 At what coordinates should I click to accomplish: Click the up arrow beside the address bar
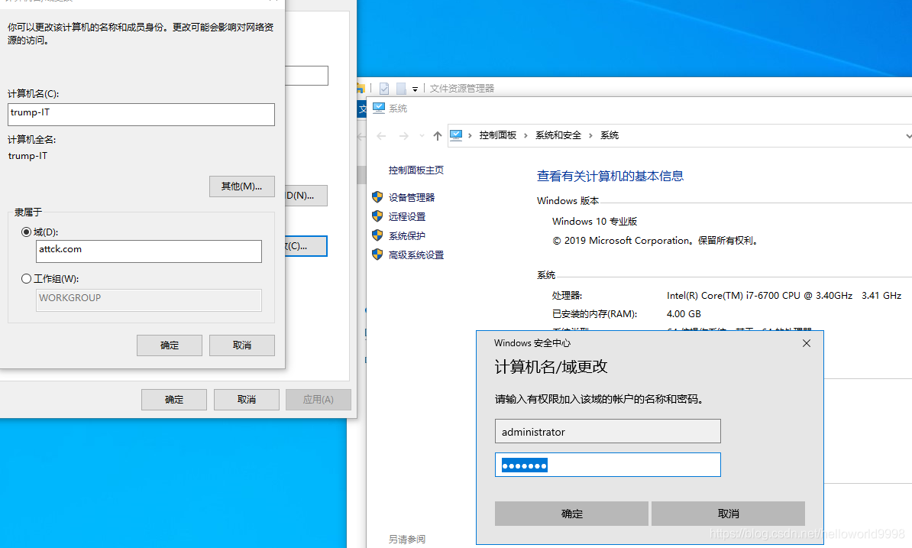click(436, 135)
